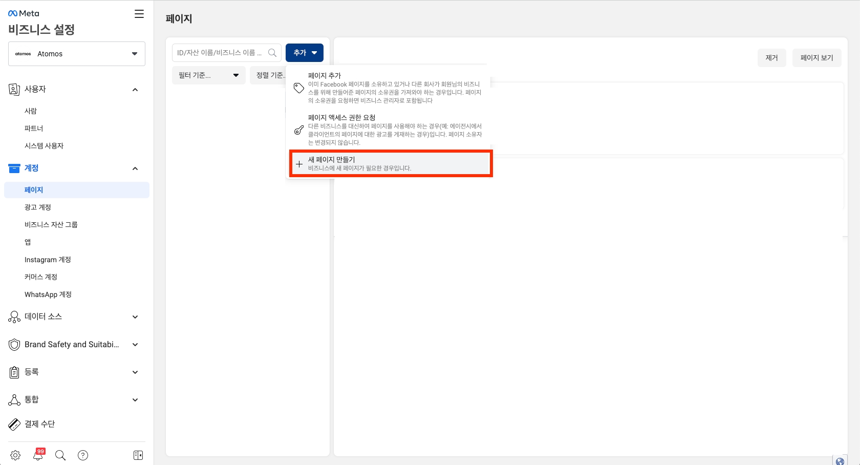Click the search icon in the ID search field
Viewport: 860px width, 465px height.
pos(272,53)
